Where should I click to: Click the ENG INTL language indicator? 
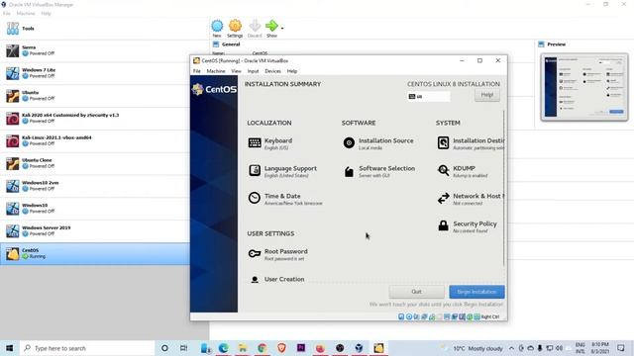581,348
